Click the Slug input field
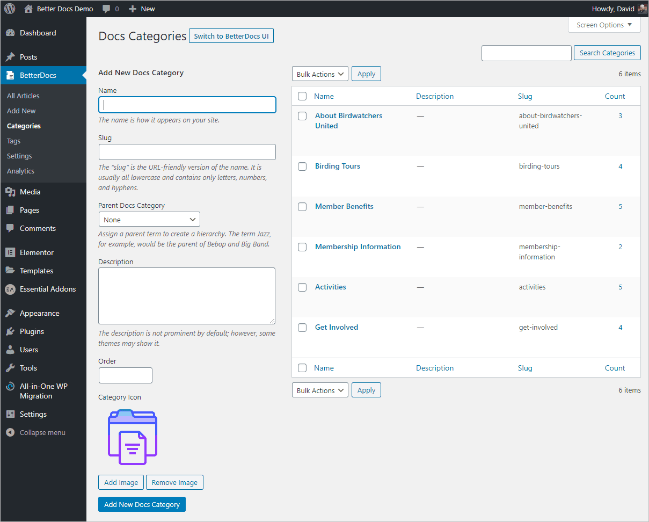649x522 pixels. (x=187, y=152)
